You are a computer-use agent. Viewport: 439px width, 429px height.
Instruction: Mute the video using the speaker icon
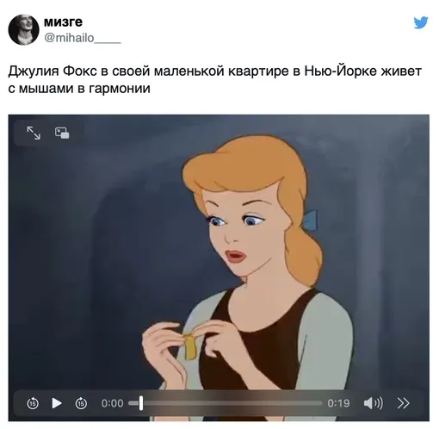[x=373, y=403]
